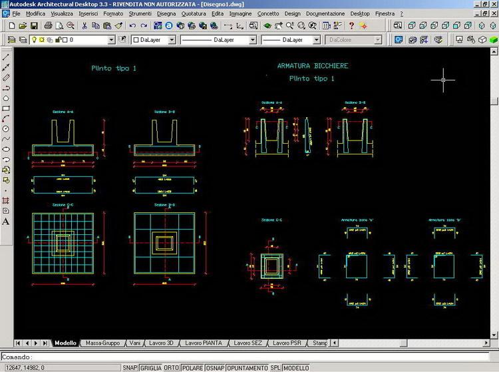
Task: Open the Help question mark icon
Action: pyautogui.click(x=351, y=25)
